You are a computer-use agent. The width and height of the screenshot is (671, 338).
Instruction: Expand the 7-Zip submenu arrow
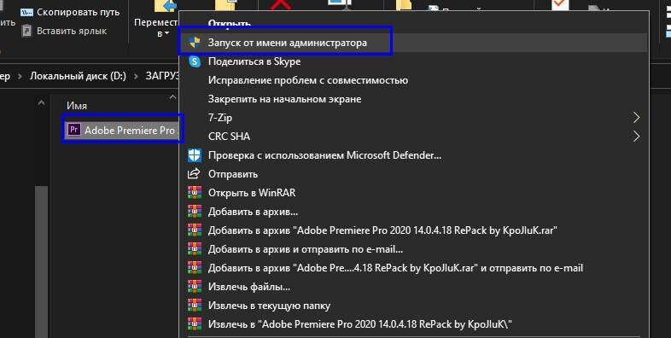tap(636, 118)
